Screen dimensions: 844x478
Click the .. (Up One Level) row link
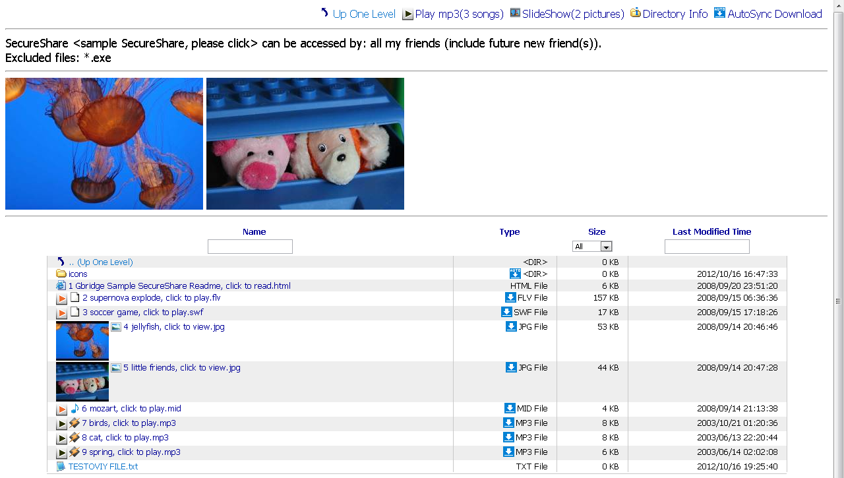click(101, 262)
